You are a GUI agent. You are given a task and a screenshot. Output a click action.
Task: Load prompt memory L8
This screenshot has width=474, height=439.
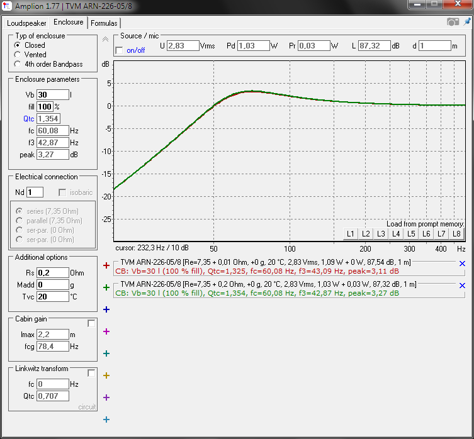click(x=456, y=234)
